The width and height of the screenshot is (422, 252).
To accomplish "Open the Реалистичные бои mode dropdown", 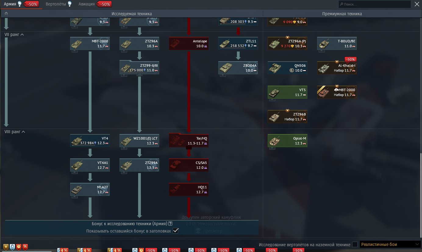I will pos(390,244).
